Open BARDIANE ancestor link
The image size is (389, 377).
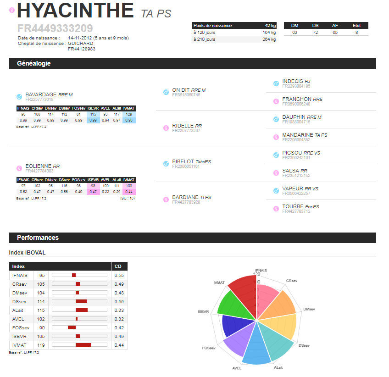tap(185, 197)
